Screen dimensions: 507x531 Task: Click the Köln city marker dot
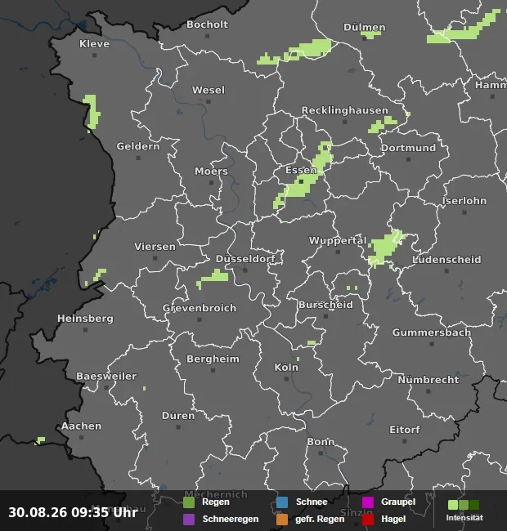tap(286, 378)
